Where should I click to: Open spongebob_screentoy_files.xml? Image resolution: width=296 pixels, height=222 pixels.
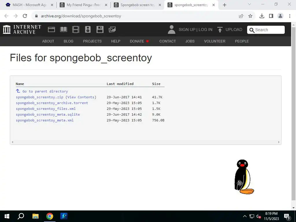point(46,109)
